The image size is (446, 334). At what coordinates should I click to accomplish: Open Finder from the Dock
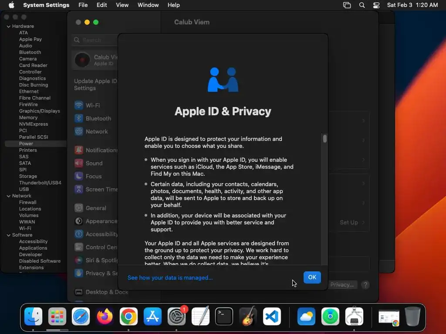click(33, 316)
